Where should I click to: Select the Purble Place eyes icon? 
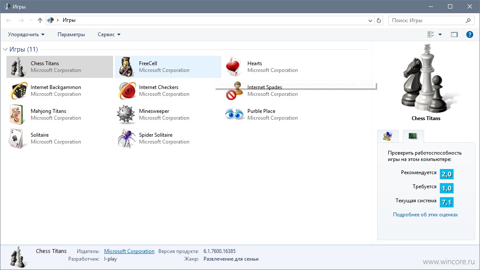tap(235, 114)
